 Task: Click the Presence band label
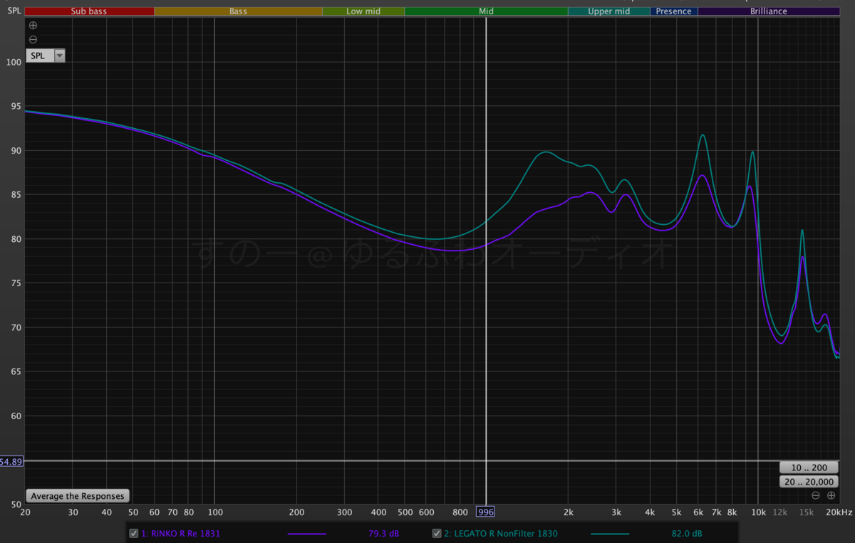click(674, 11)
